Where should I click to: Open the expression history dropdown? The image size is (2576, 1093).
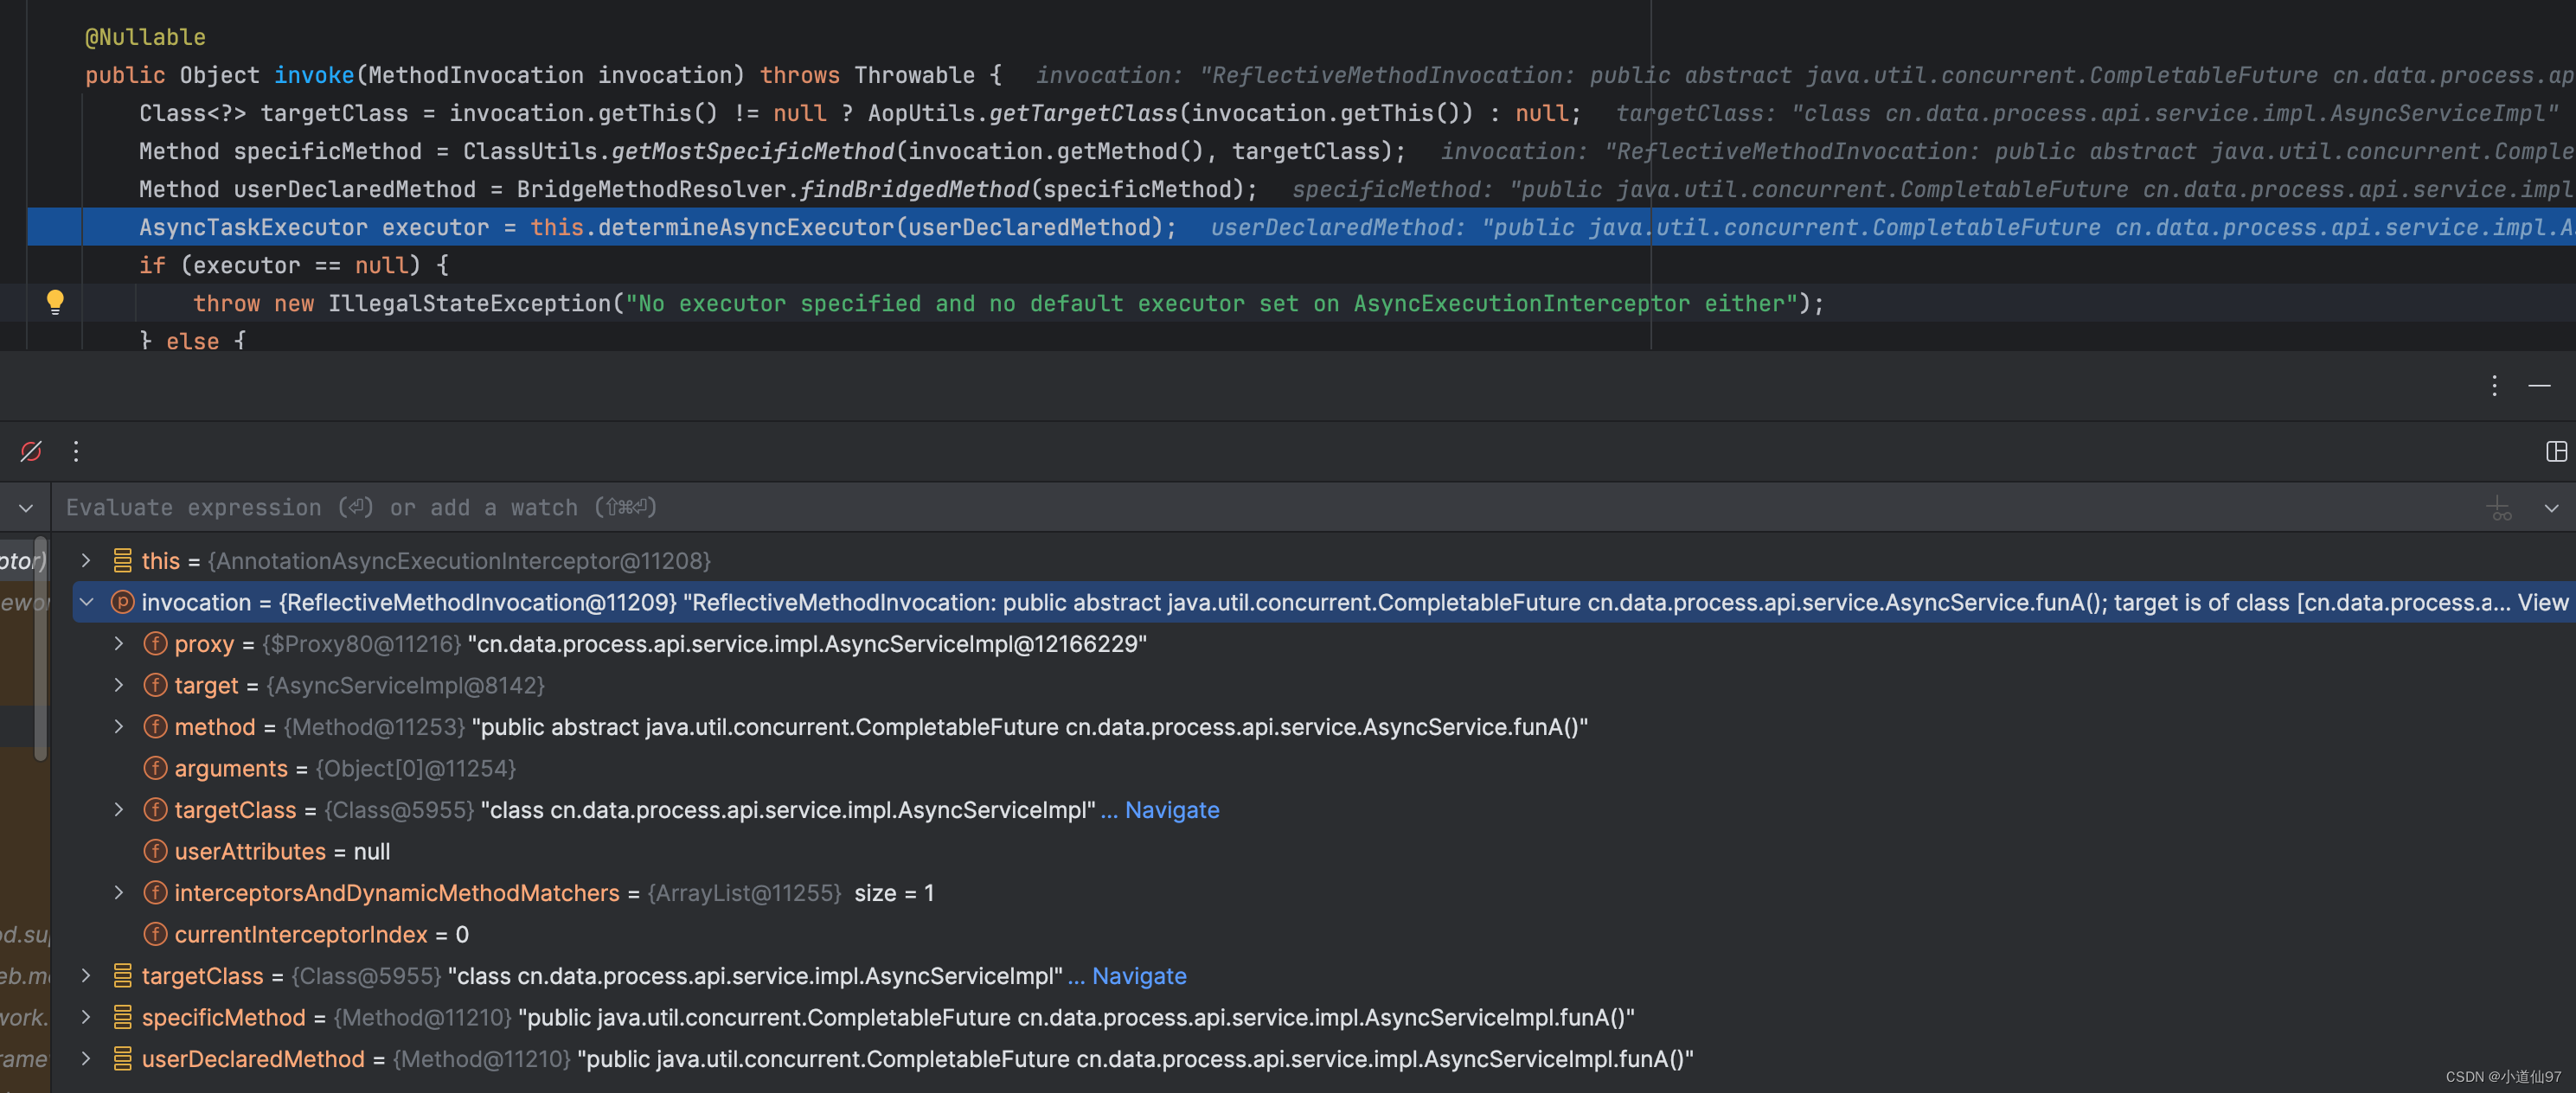click(x=2551, y=508)
